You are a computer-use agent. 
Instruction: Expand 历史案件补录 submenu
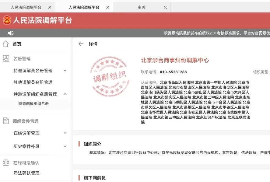[65, 146]
